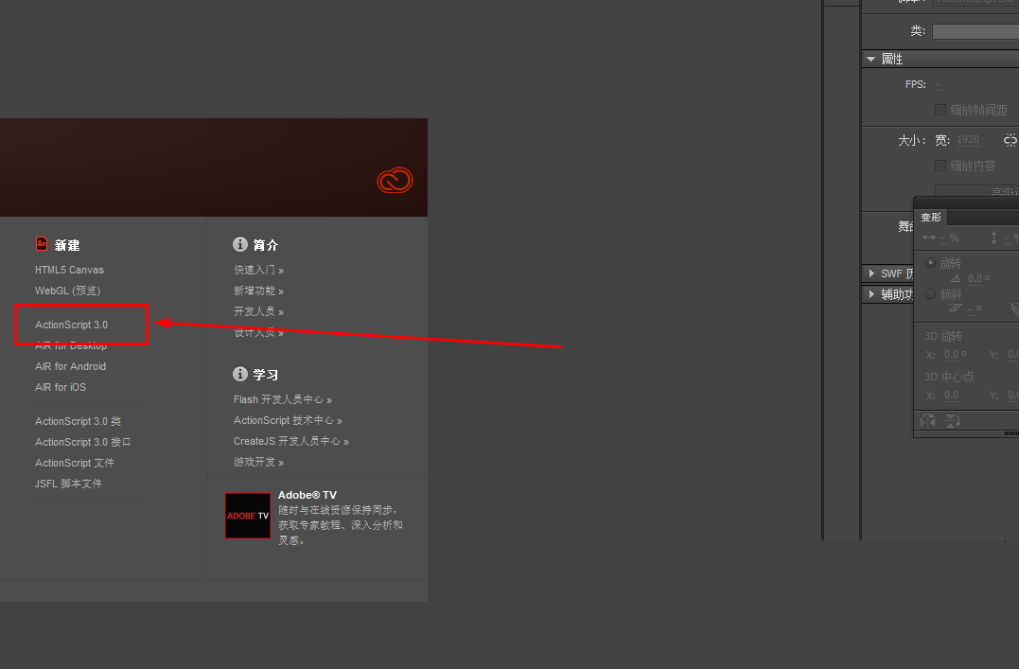Click the Creative Cloud logo icon
Viewport: 1019px width, 669px height.
[x=395, y=180]
